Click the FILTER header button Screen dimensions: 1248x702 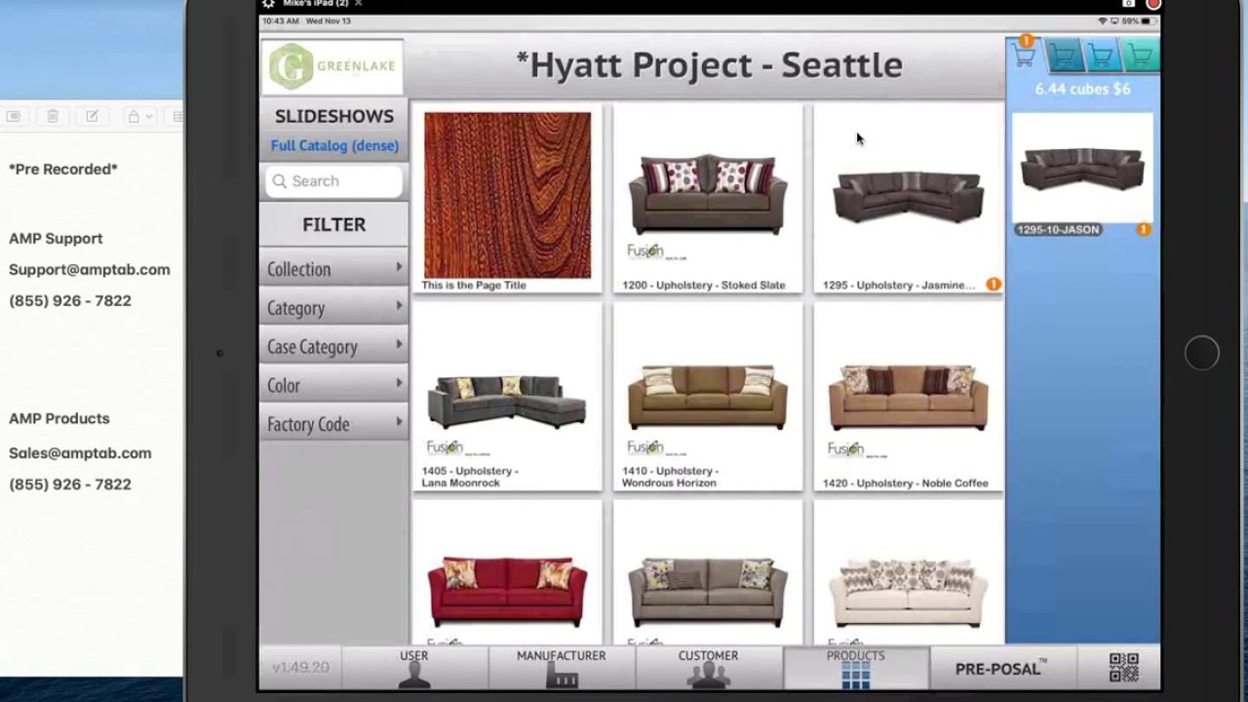[x=333, y=224]
